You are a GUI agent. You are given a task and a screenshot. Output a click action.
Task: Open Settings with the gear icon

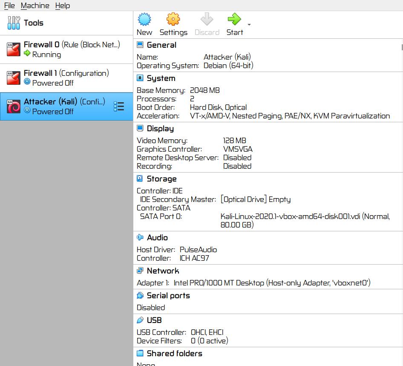click(173, 20)
